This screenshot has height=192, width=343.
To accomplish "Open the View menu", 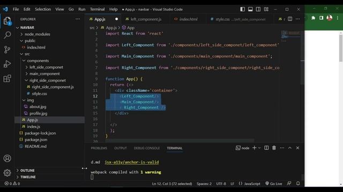I will (59, 9).
